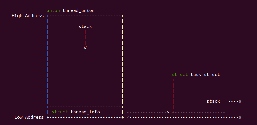257x125 pixels.
Task: Click the ">" arrowhead pointing to task_struct
Action: (x=168, y=112)
